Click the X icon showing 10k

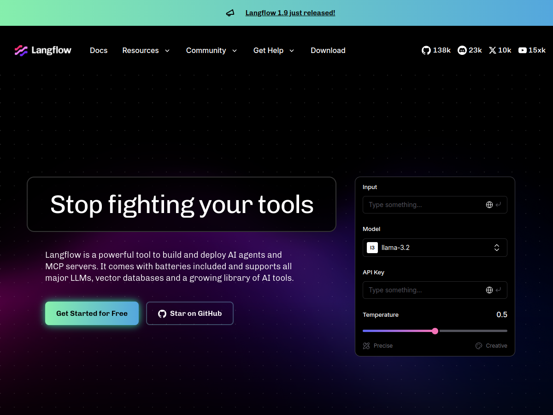click(x=493, y=50)
